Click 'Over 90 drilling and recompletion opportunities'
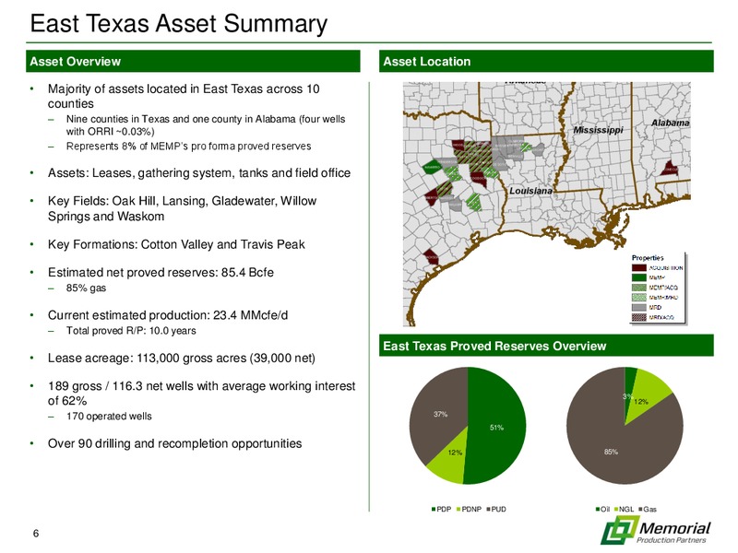The width and height of the screenshot is (738, 553). pyautogui.click(x=174, y=443)
